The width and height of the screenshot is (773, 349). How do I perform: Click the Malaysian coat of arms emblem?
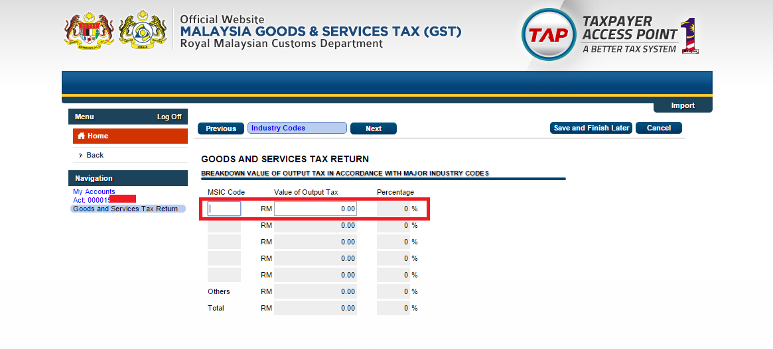[x=90, y=31]
